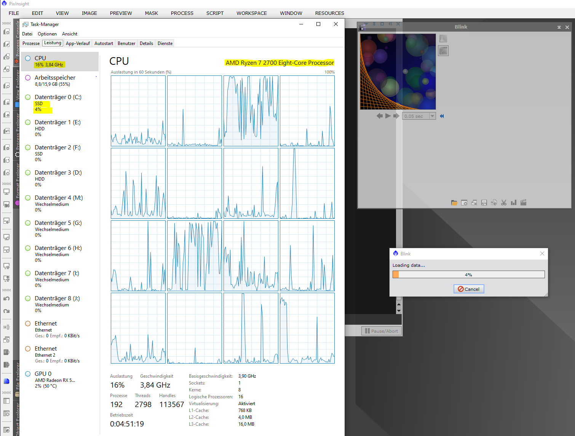The height and width of the screenshot is (436, 575).
Task: Click the new image icon in left toolbar
Action: point(6,32)
